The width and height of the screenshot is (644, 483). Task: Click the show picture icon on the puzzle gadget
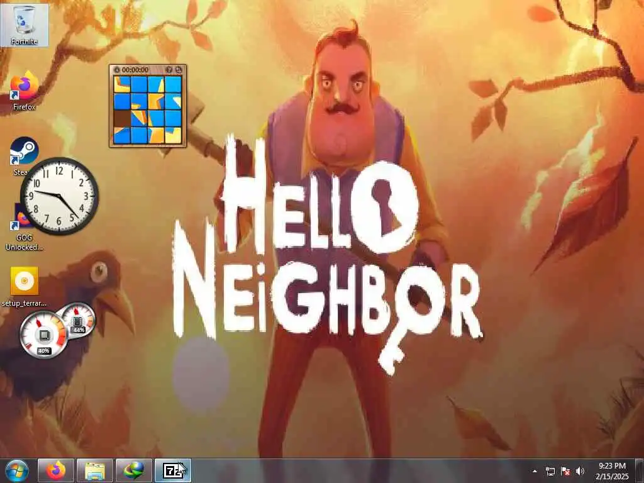coord(169,70)
